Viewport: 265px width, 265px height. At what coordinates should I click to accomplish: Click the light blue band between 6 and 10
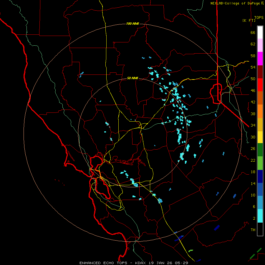click(260, 202)
